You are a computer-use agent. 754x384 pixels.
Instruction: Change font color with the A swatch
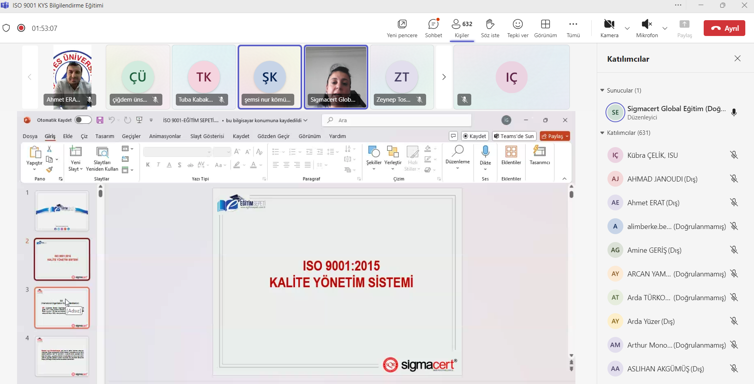coord(253,165)
